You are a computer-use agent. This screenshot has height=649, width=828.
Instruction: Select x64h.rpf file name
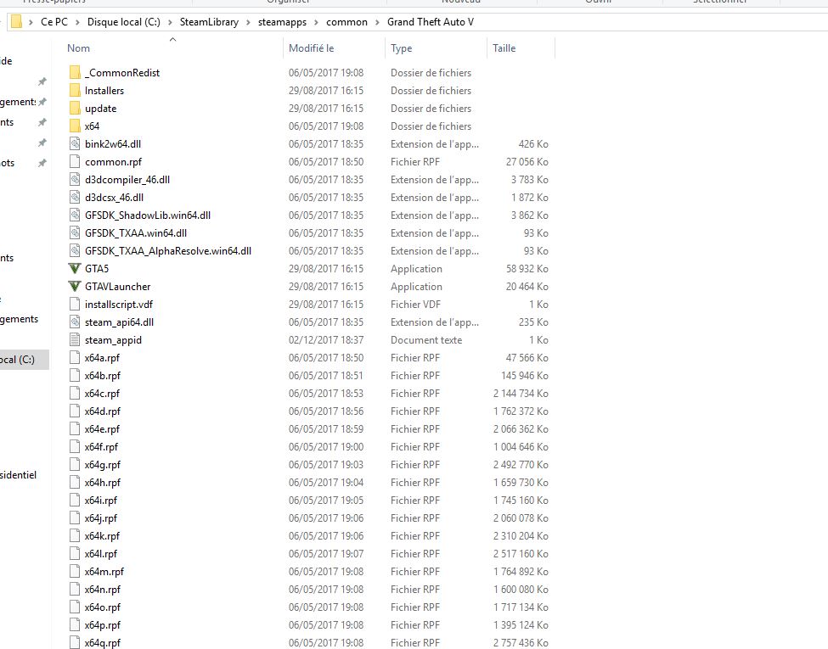pyautogui.click(x=103, y=482)
